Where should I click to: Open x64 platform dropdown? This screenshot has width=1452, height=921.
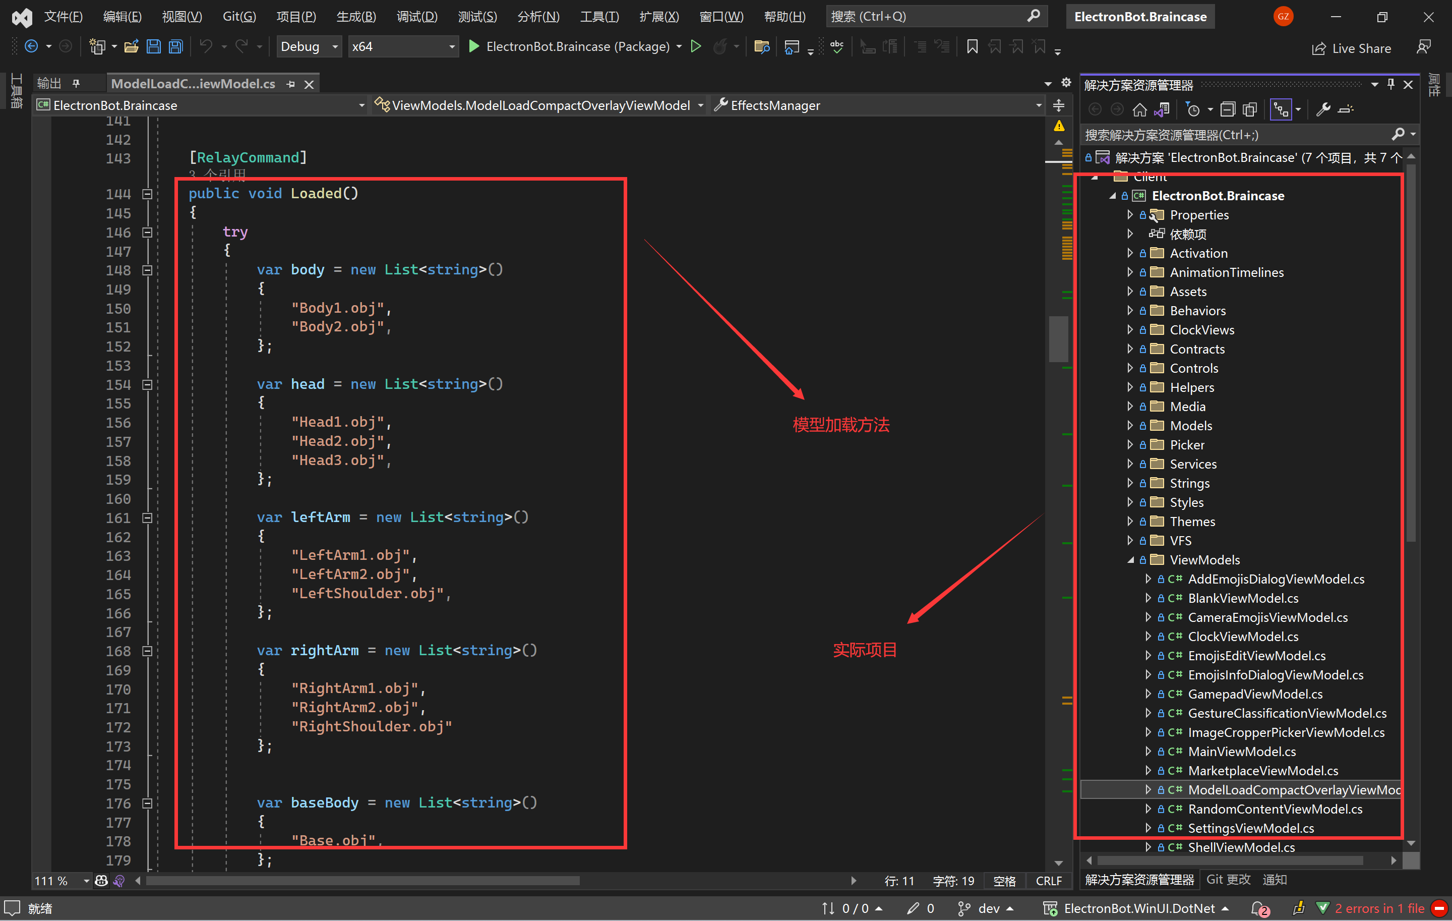pyautogui.click(x=403, y=46)
